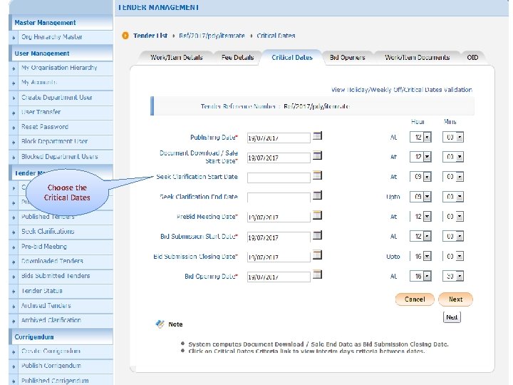Switch to Bid Openers tab
Screen dimensions: 513x385
347,58
